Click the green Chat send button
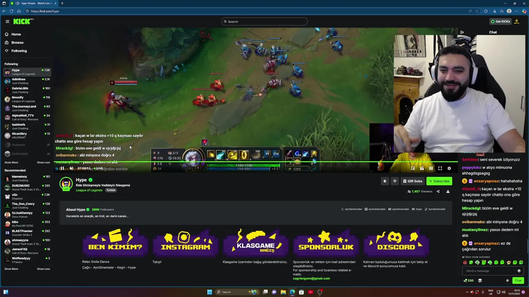This screenshot has width=529, height=297. pyautogui.click(x=518, y=280)
